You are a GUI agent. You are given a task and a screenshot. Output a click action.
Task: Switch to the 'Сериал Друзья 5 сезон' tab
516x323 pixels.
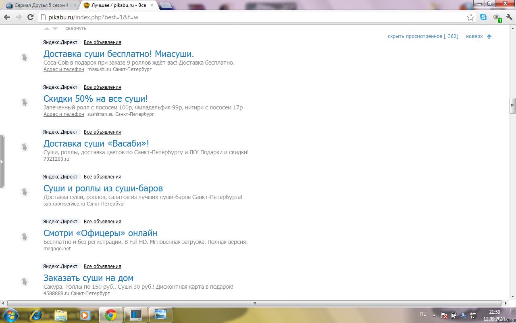40,6
